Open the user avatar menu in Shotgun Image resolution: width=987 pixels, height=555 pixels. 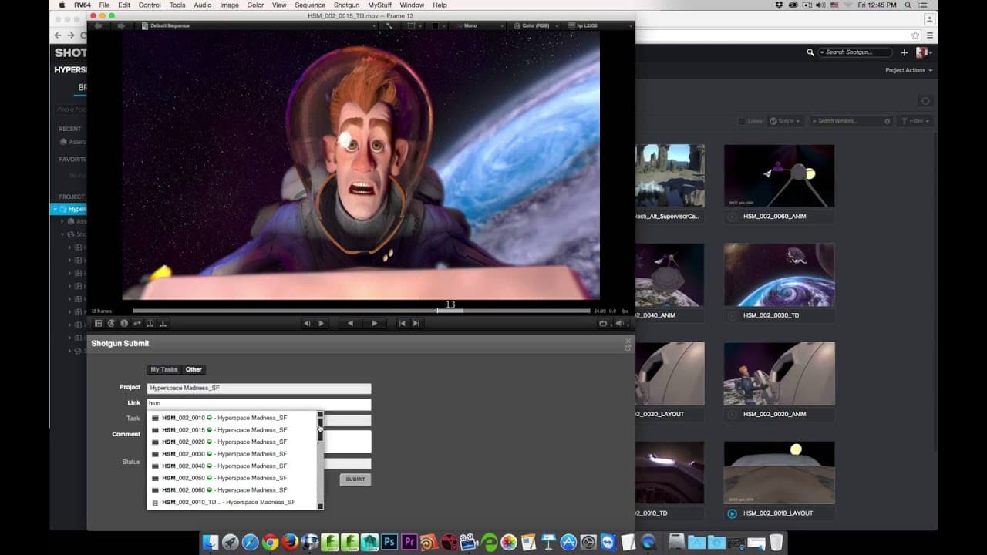coord(923,52)
